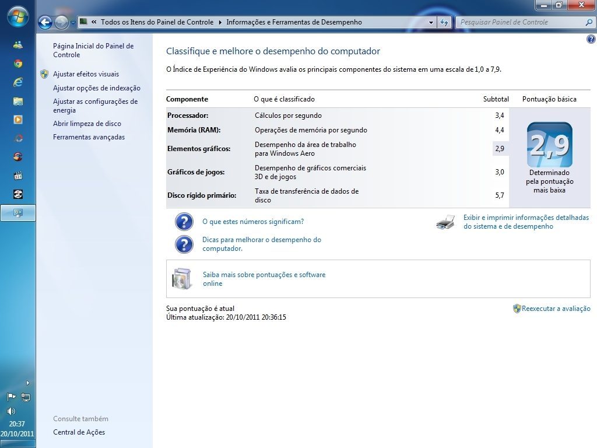Click the search magnifier icon
The height and width of the screenshot is (448, 597).
pos(589,23)
